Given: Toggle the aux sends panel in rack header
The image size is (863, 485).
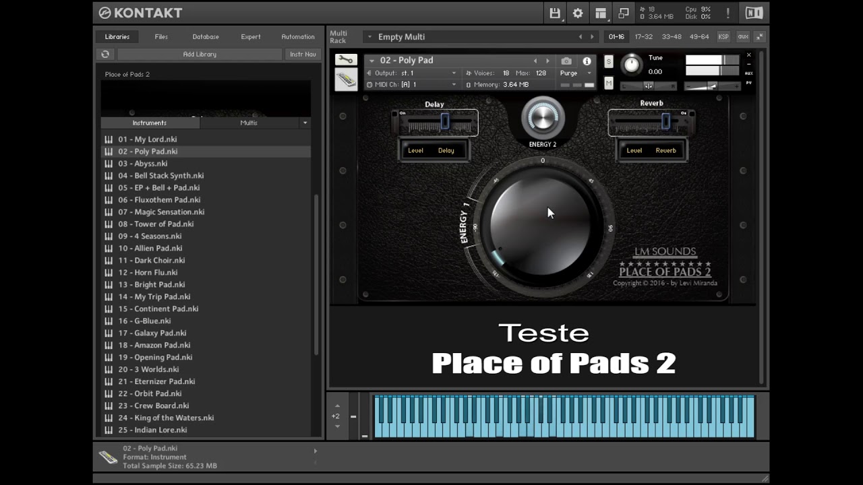Looking at the screenshot, I should pyautogui.click(x=743, y=37).
